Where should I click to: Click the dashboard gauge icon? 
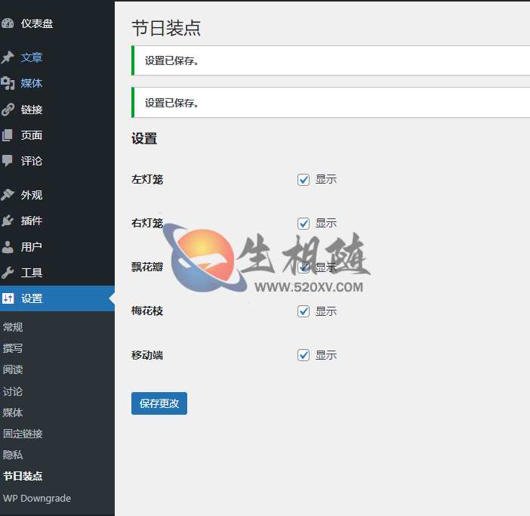[x=8, y=23]
